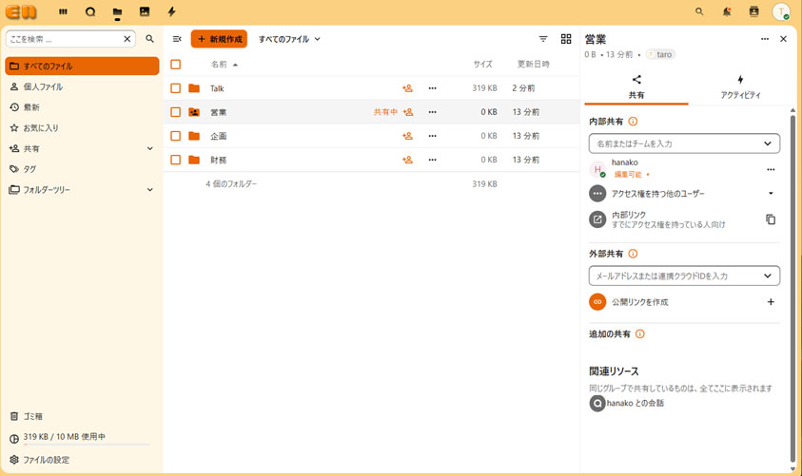Open the Photos app icon

pyautogui.click(x=145, y=12)
